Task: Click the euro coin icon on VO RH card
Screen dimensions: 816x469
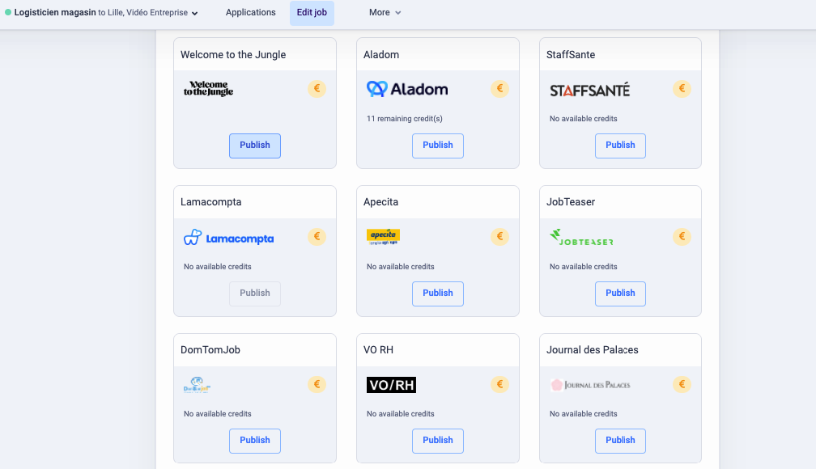Action: (499, 385)
